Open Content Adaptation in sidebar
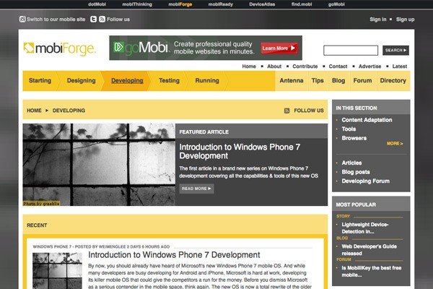Screen dimensions: 433x289 tap(367, 120)
